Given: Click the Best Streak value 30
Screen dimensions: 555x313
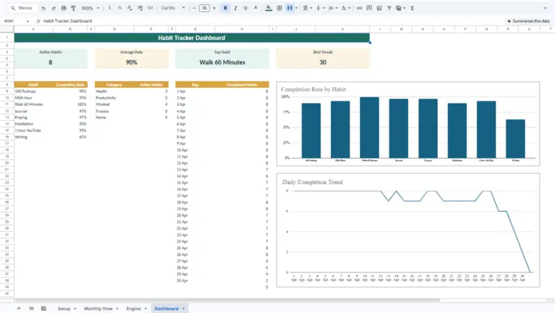Looking at the screenshot, I should point(323,62).
